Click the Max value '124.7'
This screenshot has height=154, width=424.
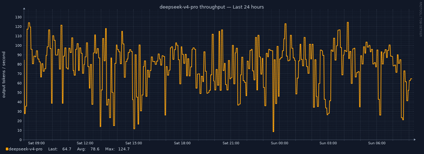(x=124, y=149)
